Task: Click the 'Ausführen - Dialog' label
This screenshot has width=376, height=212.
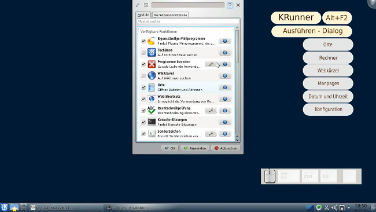Action: click(312, 31)
